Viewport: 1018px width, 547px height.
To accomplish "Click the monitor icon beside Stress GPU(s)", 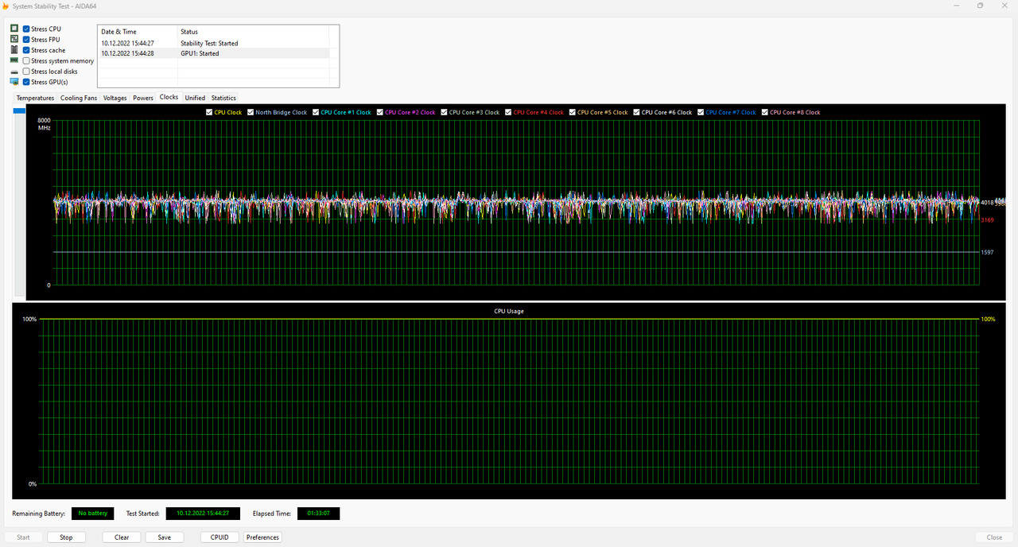I will click(14, 82).
